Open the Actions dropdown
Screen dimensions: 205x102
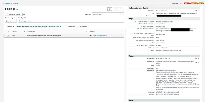click(x=118, y=9)
